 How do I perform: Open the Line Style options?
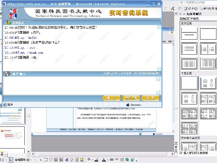(112, 160)
